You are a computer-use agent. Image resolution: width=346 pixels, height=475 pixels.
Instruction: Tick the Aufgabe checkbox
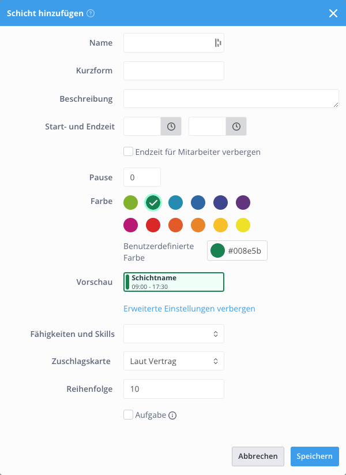128,415
